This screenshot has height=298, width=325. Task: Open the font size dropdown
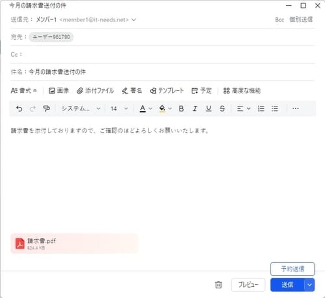pyautogui.click(x=119, y=108)
